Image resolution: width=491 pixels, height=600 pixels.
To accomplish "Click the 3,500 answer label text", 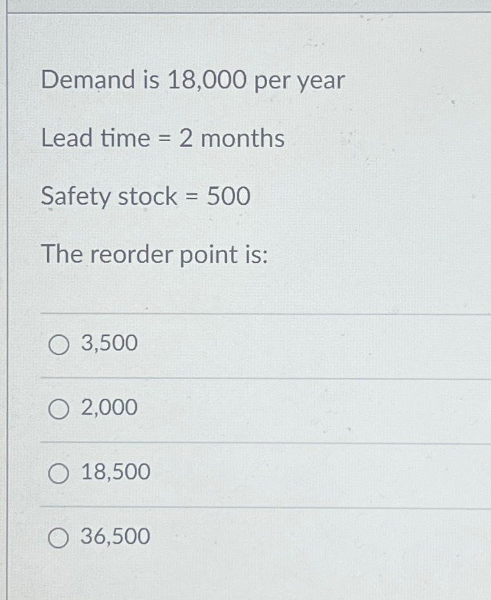I will (x=107, y=344).
